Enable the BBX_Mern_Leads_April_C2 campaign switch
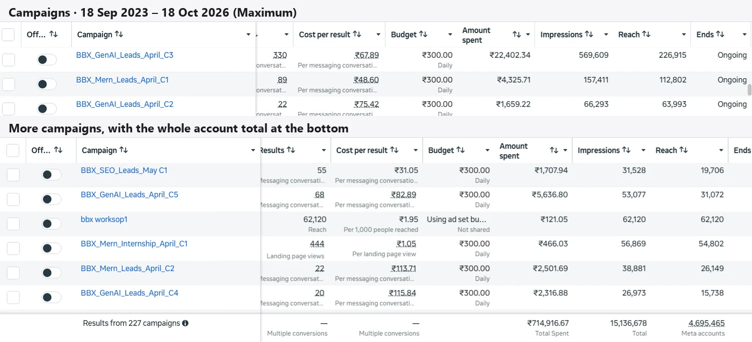 click(x=52, y=273)
